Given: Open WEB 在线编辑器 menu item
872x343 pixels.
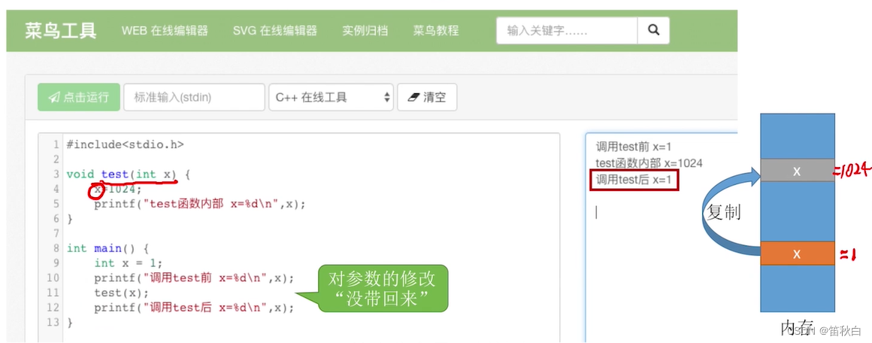Looking at the screenshot, I should pos(165,31).
